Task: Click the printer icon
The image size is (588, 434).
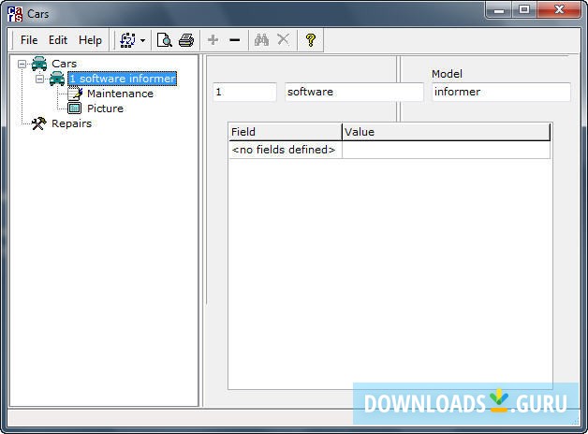Action: (186, 40)
